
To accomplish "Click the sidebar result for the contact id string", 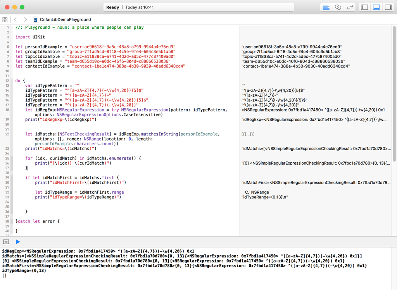I will [x=296, y=66].
